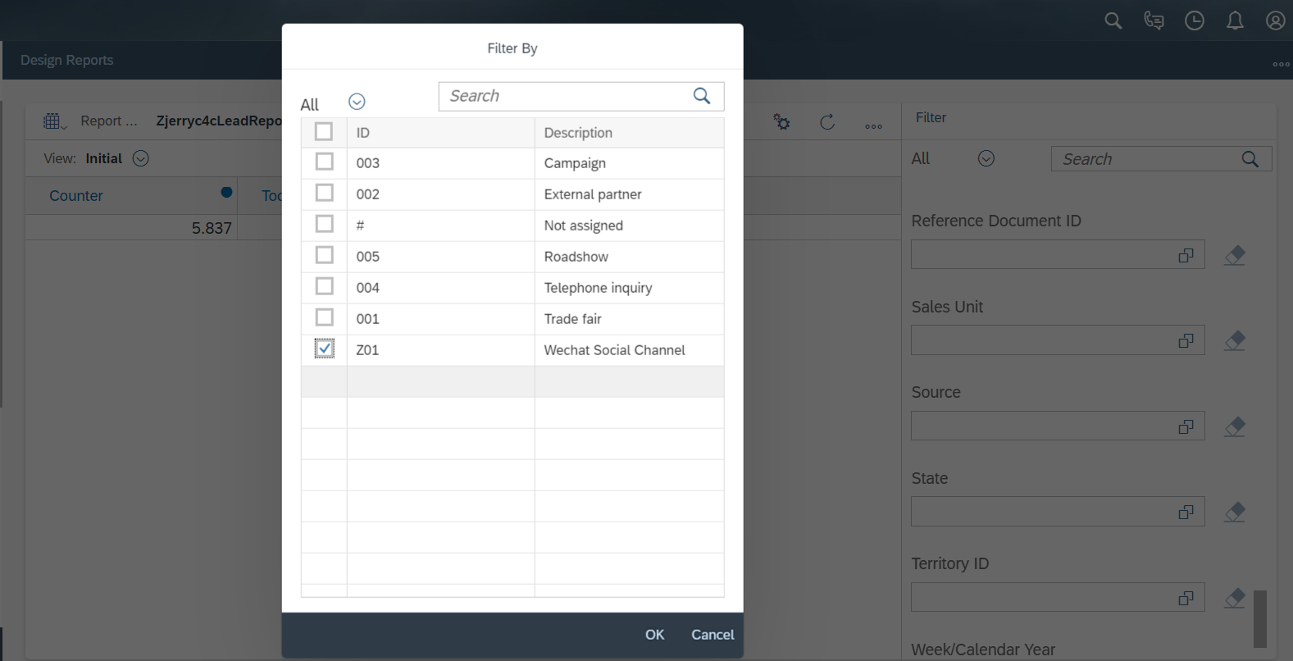This screenshot has width=1293, height=661.
Task: Confirm the filter with OK
Action: coord(654,635)
